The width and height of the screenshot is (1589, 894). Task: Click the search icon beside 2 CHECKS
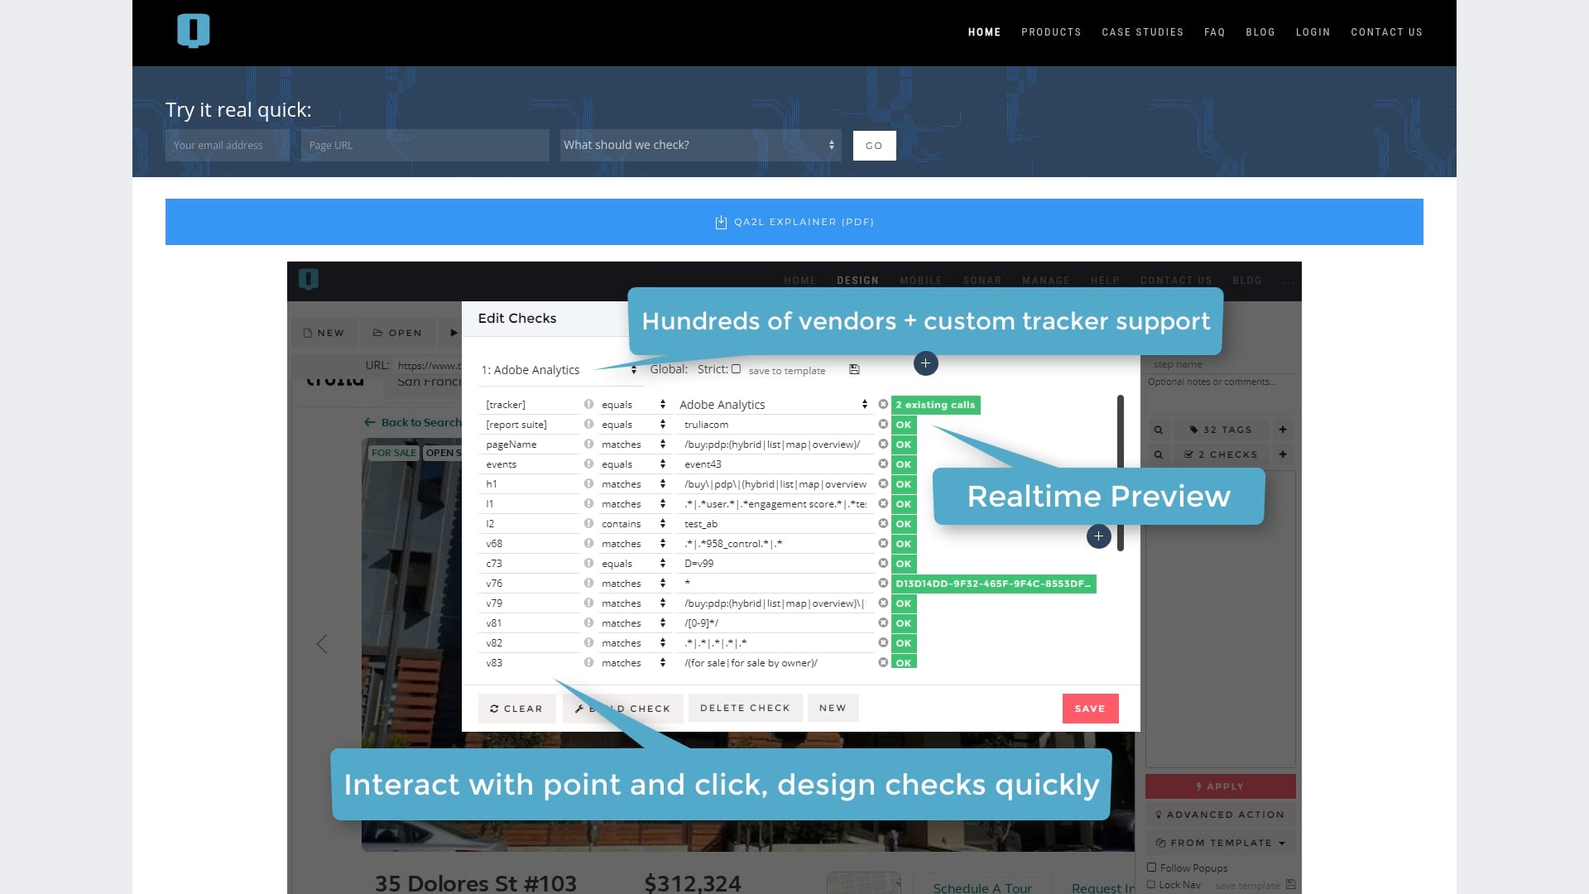coord(1159,454)
